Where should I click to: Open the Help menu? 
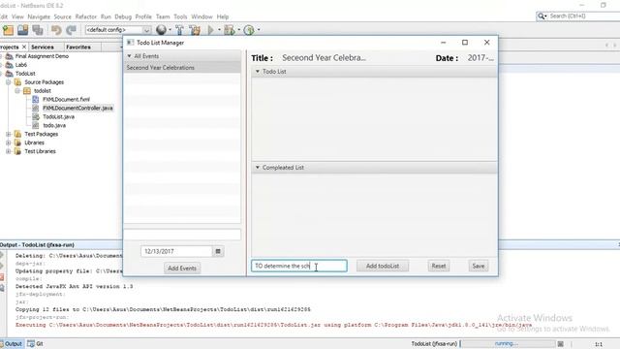click(223, 16)
